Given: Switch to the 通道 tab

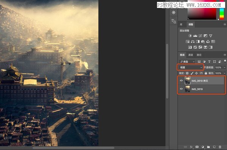Looking at the screenshot, I should (191, 55).
